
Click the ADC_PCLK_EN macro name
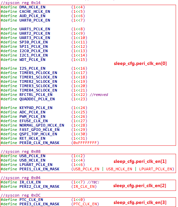(32, 112)
